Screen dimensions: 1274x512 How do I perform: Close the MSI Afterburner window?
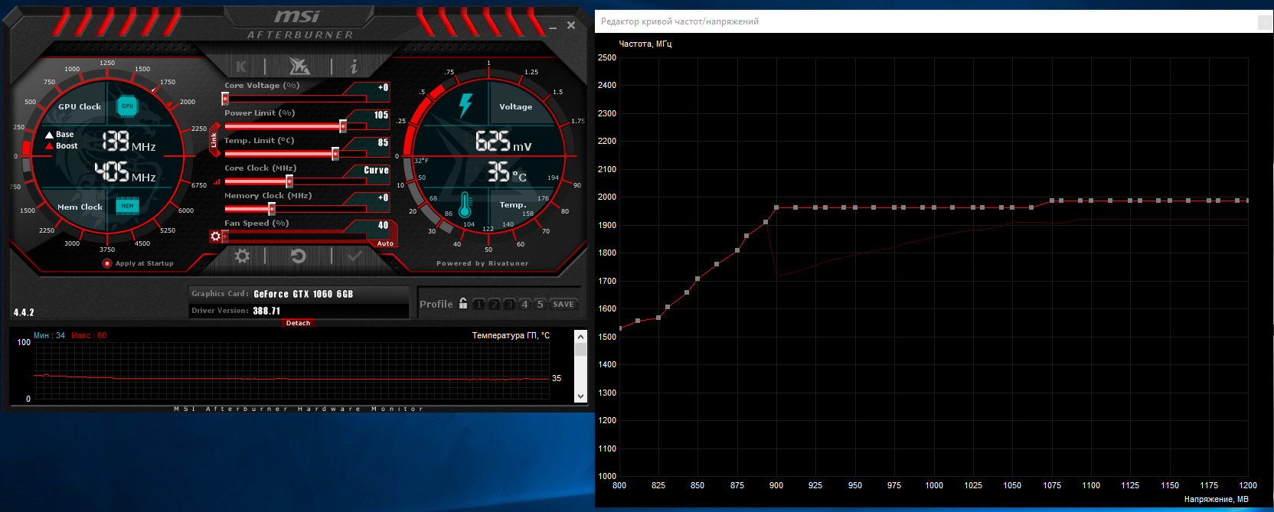point(571,25)
